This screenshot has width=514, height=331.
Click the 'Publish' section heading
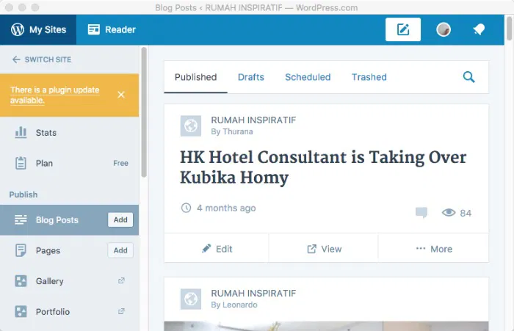pyautogui.click(x=23, y=194)
